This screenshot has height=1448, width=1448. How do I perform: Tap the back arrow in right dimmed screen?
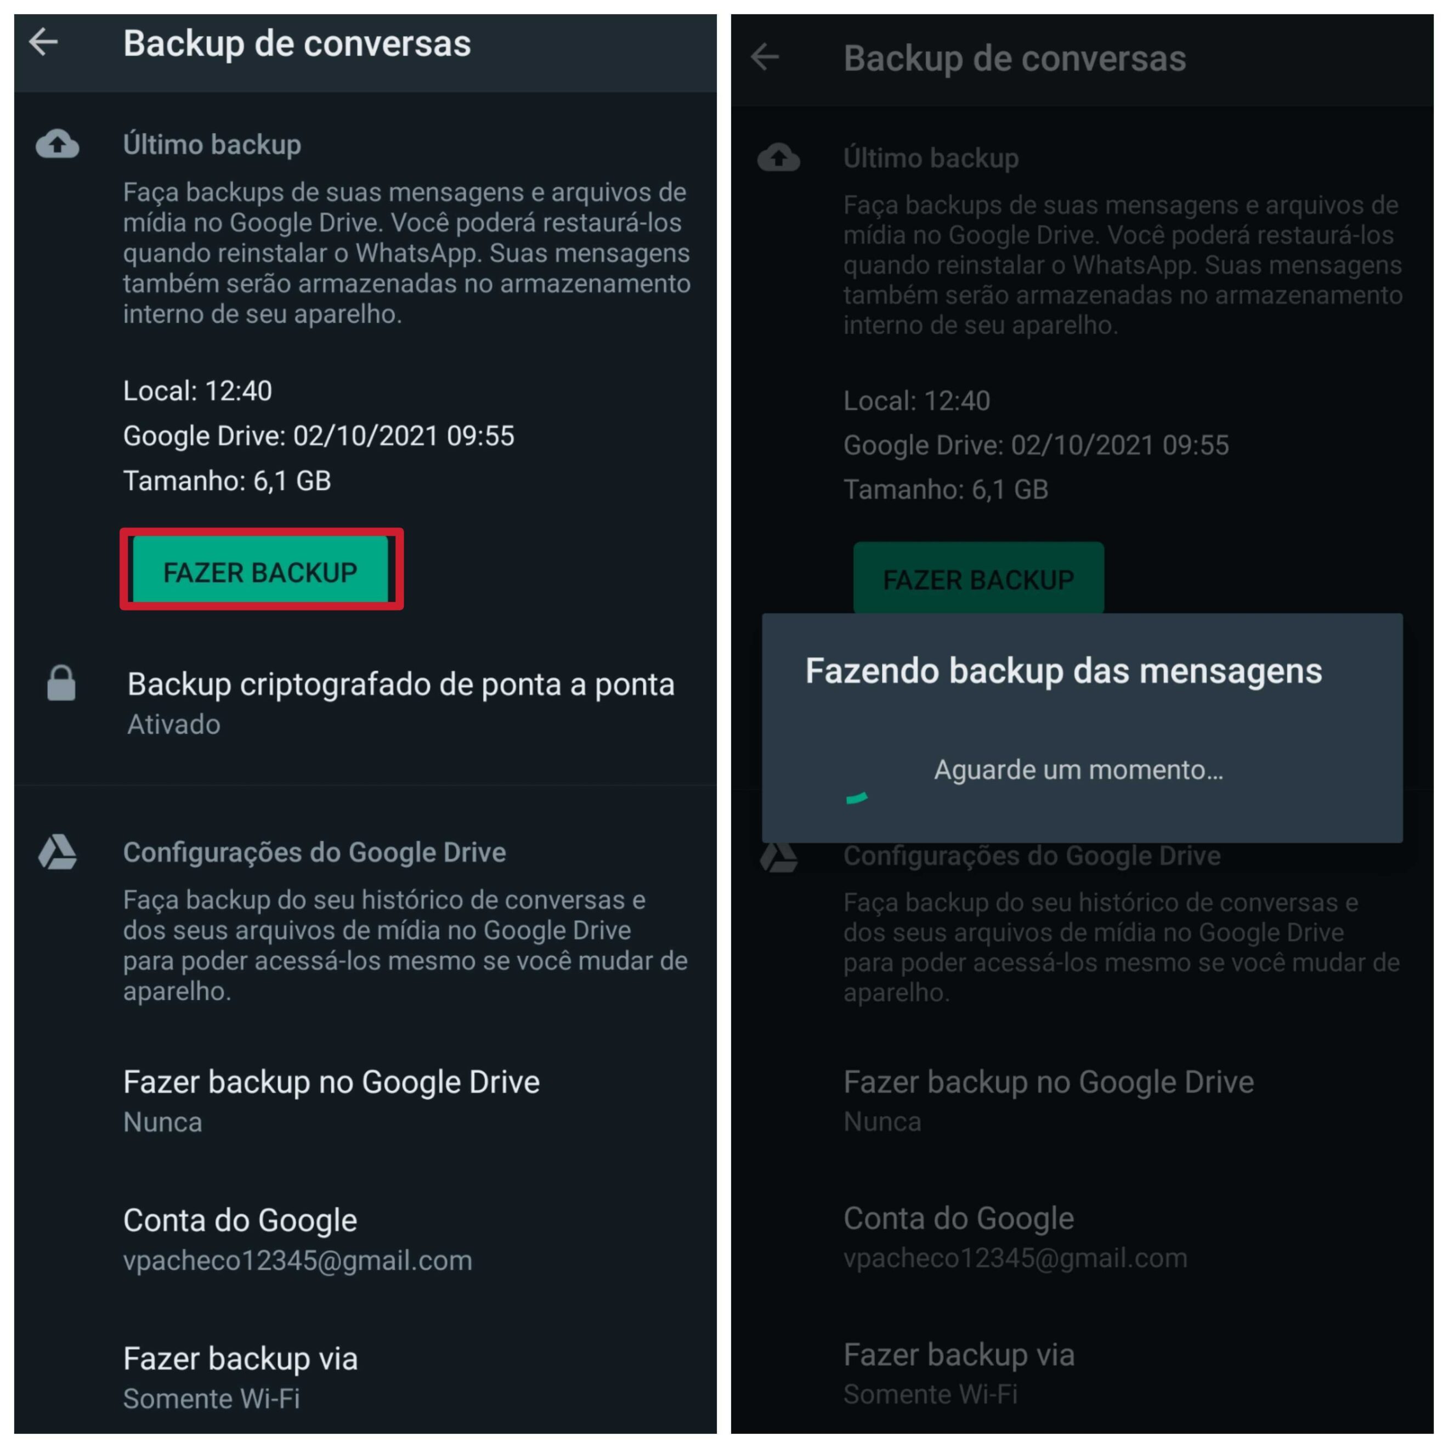click(x=765, y=57)
